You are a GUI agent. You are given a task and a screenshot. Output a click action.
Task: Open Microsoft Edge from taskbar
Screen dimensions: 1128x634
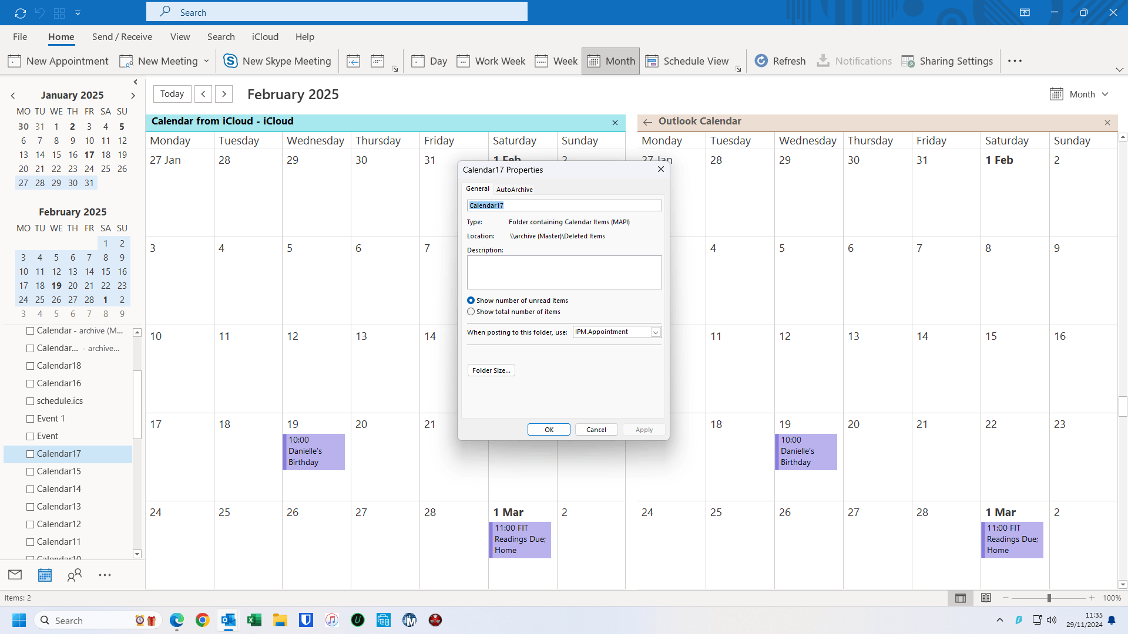[x=177, y=620]
